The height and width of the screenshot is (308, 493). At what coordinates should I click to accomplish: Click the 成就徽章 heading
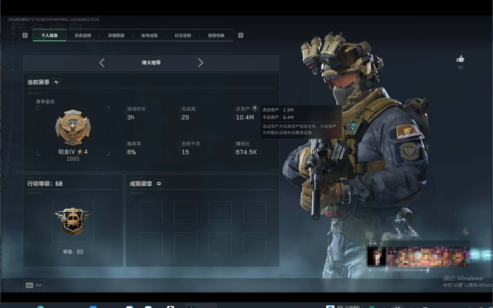pos(141,184)
